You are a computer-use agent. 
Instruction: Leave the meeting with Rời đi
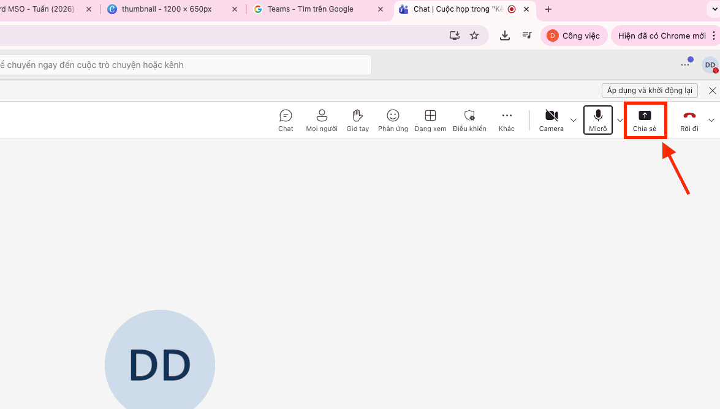pos(689,120)
